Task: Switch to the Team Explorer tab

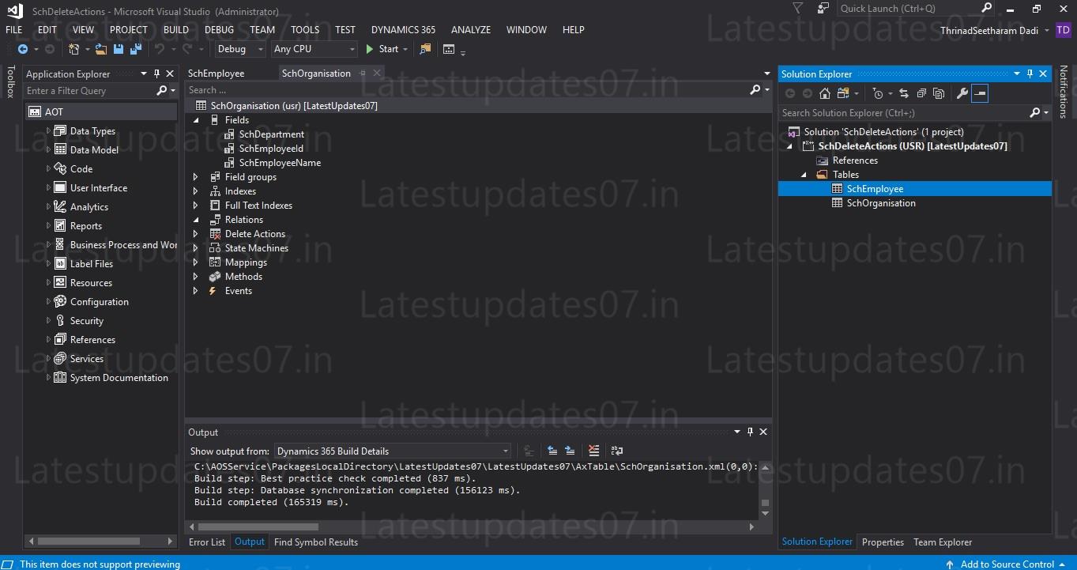Action: pos(943,542)
